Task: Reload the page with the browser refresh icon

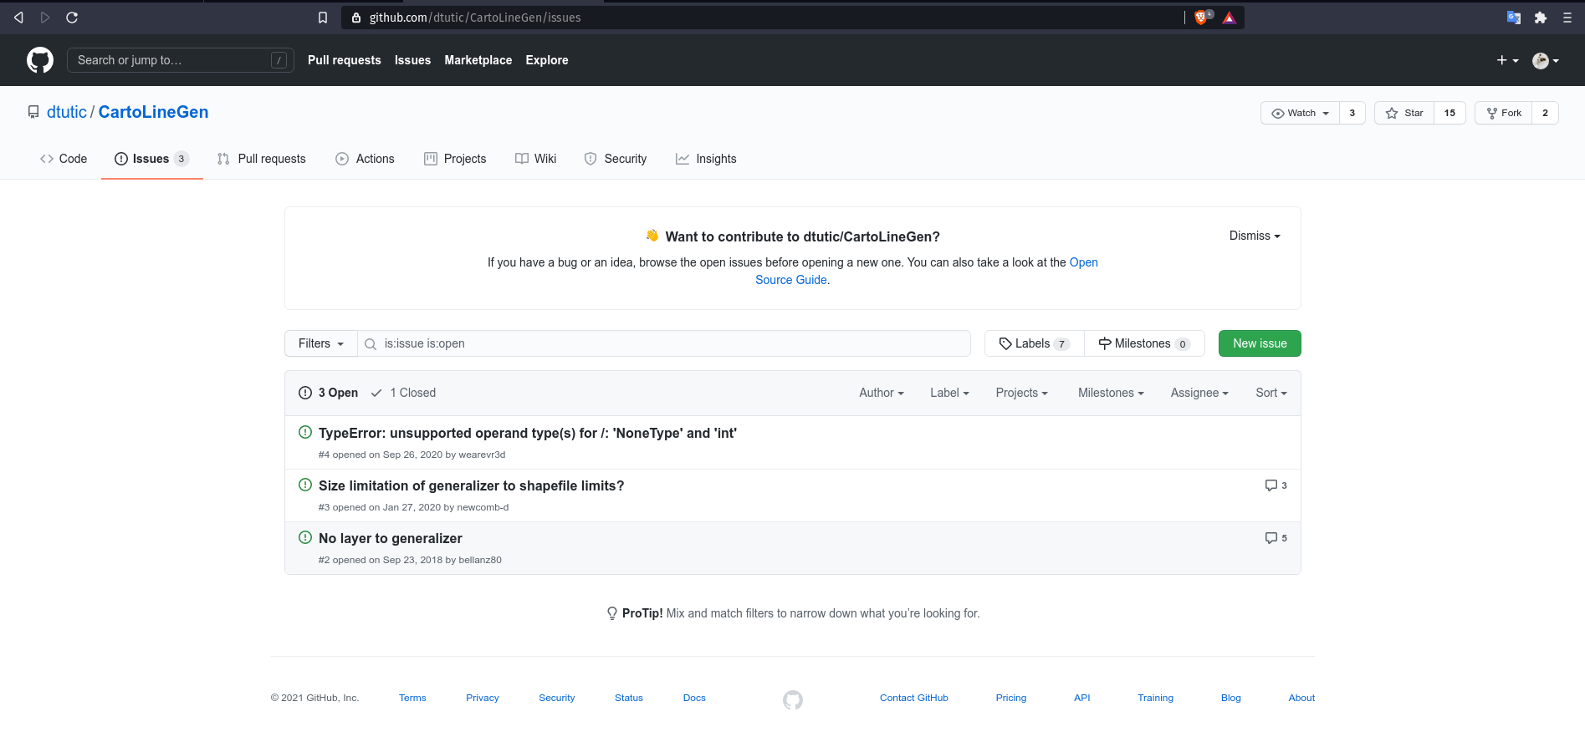Action: coord(72,18)
